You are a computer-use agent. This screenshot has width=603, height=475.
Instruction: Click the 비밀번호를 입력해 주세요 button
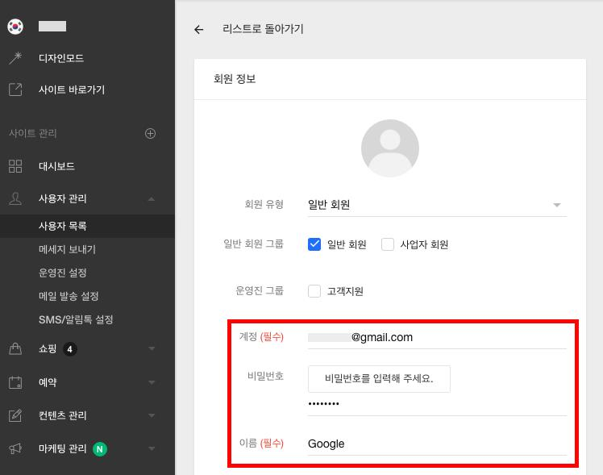point(379,378)
